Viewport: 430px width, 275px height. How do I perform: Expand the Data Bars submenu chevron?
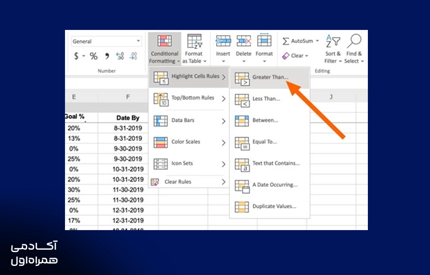tap(224, 121)
